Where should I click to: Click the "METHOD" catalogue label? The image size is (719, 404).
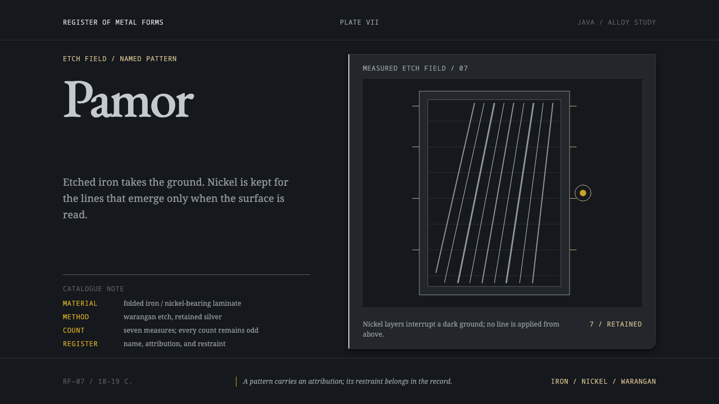pos(76,317)
